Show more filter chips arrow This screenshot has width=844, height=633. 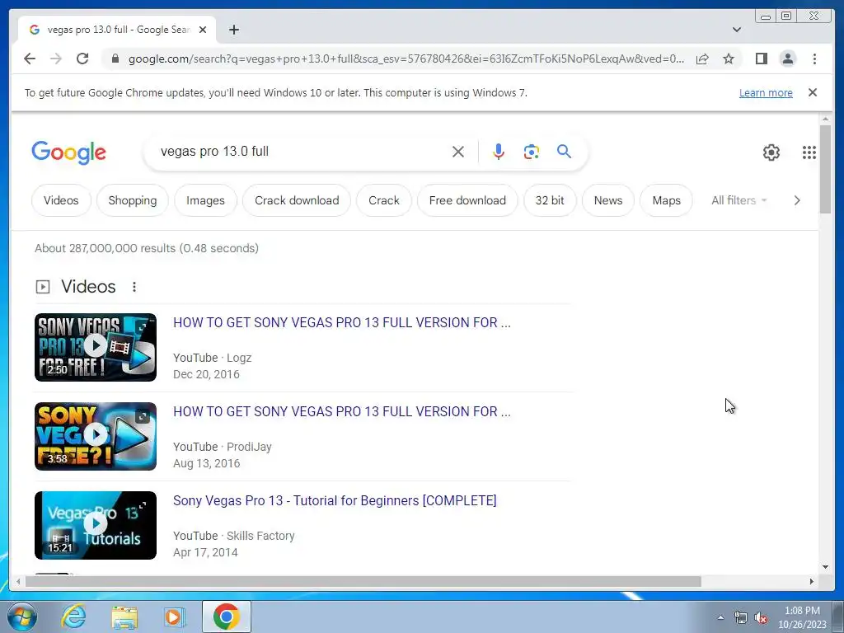[x=797, y=200]
